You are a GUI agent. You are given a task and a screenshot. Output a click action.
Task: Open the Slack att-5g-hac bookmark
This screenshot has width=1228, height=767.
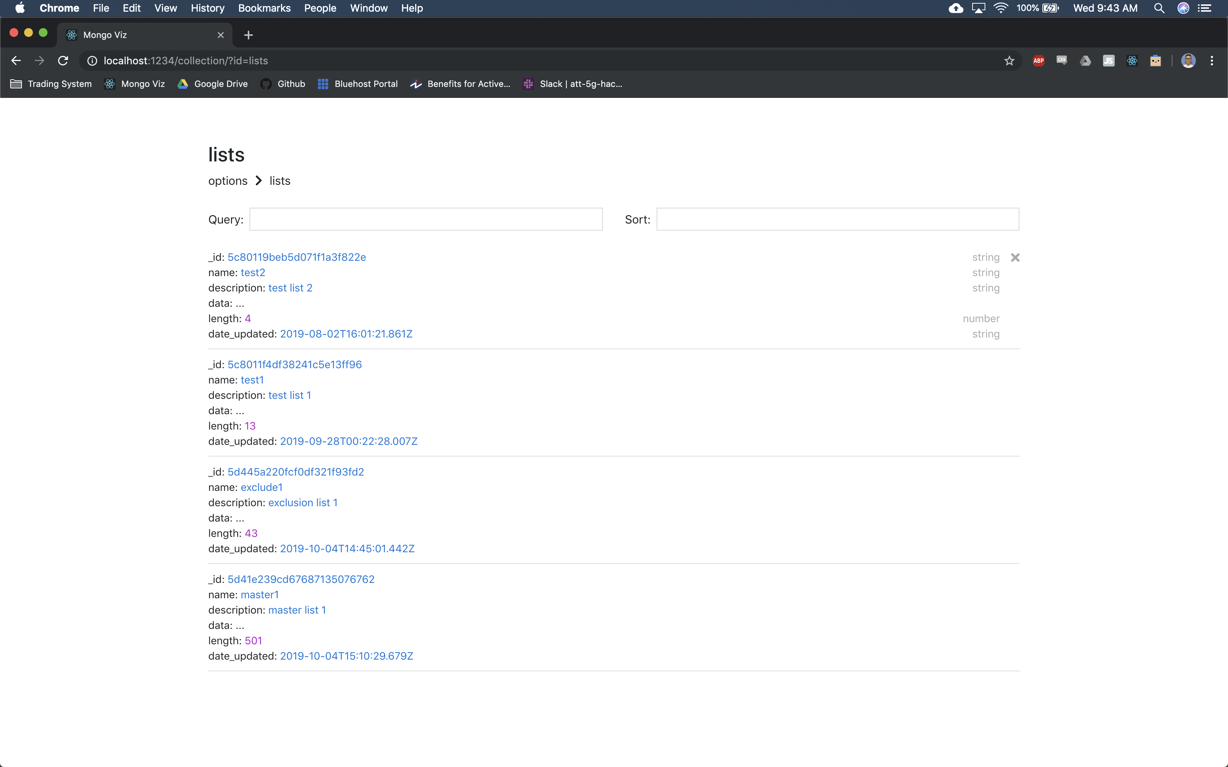(573, 84)
